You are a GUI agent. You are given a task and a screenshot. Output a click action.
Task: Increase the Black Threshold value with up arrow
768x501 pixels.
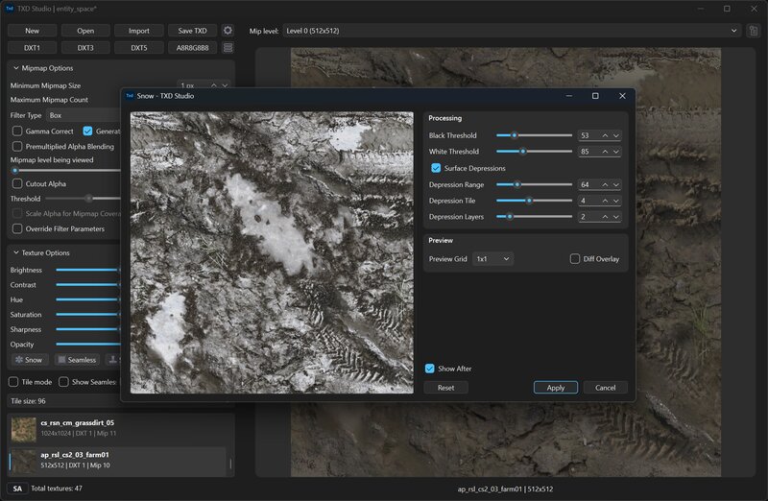tap(605, 136)
